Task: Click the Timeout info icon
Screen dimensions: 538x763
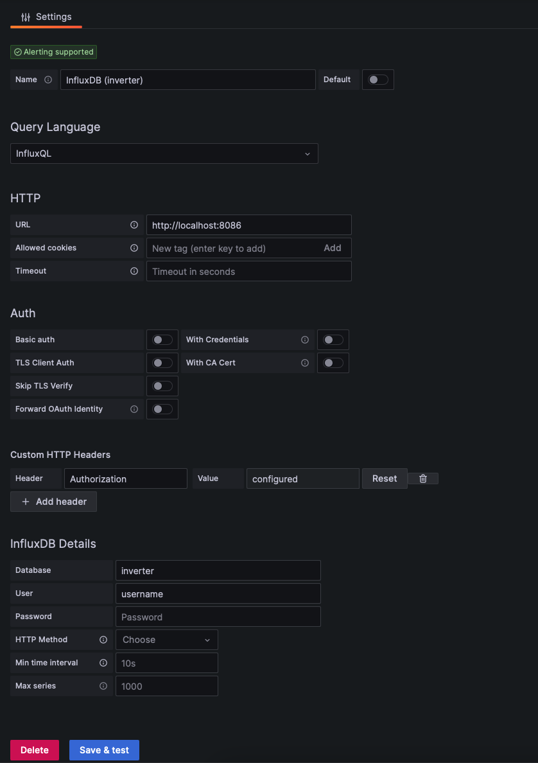Action: (134, 271)
